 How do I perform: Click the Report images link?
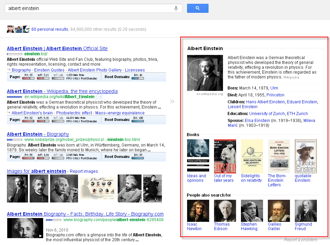[x=84, y=171]
